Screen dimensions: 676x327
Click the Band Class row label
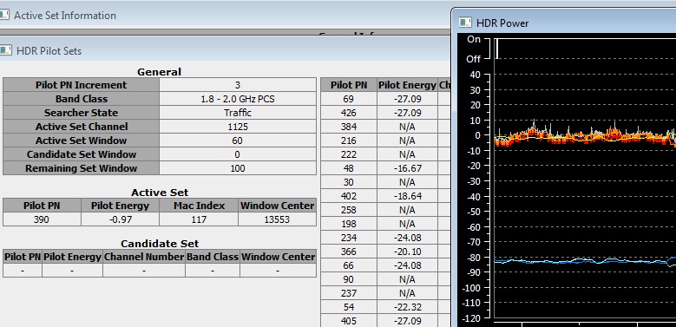pyautogui.click(x=81, y=99)
